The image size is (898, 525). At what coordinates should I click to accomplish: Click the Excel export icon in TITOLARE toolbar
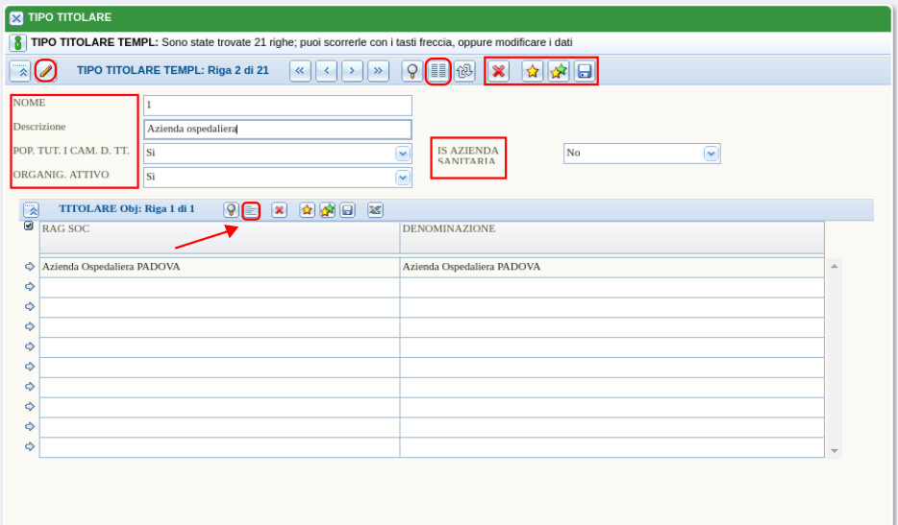click(x=375, y=210)
